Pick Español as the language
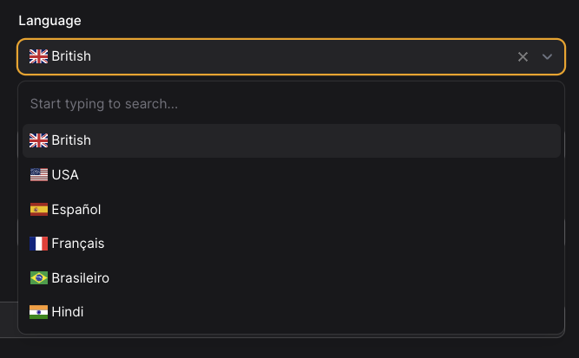This screenshot has width=579, height=358. pyautogui.click(x=292, y=210)
